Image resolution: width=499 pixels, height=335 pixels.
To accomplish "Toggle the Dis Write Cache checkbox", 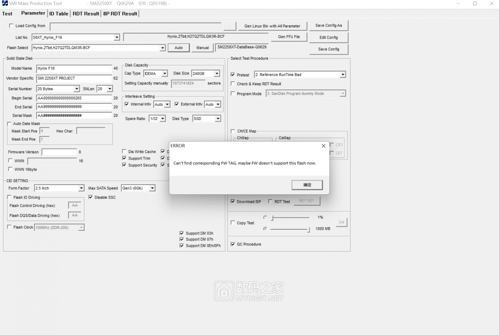I will click(x=124, y=152).
